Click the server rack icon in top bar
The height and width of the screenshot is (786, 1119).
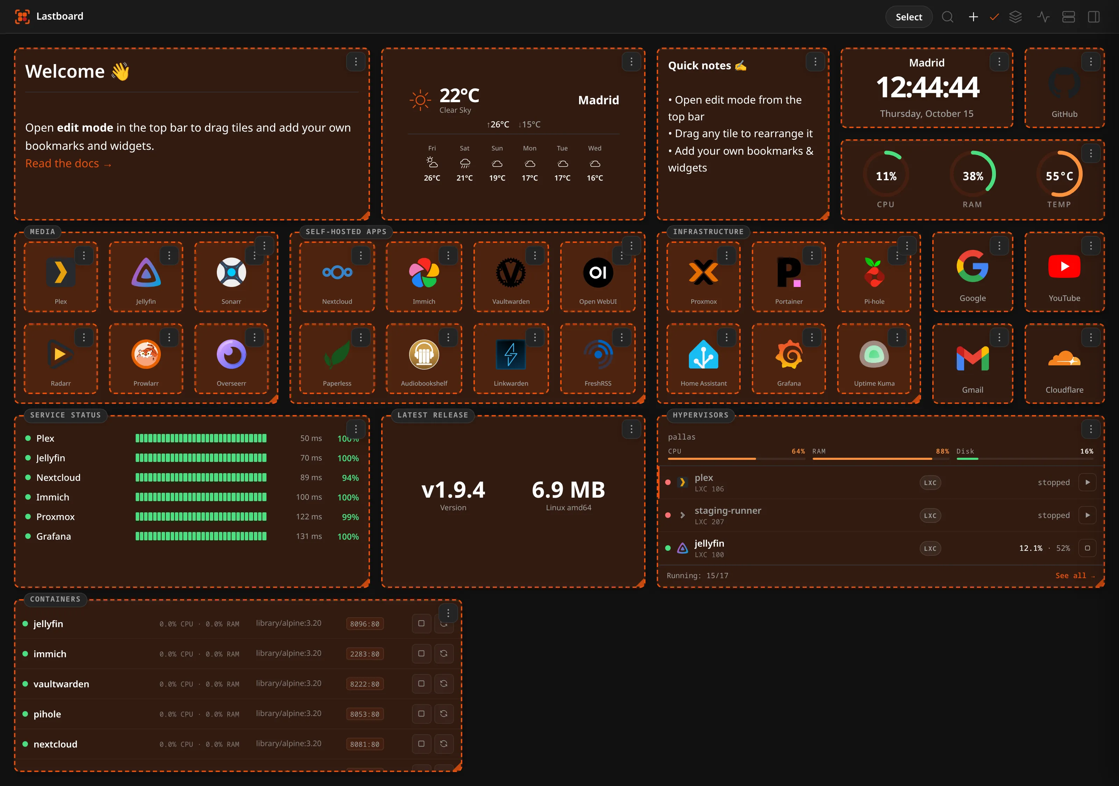(x=1068, y=17)
